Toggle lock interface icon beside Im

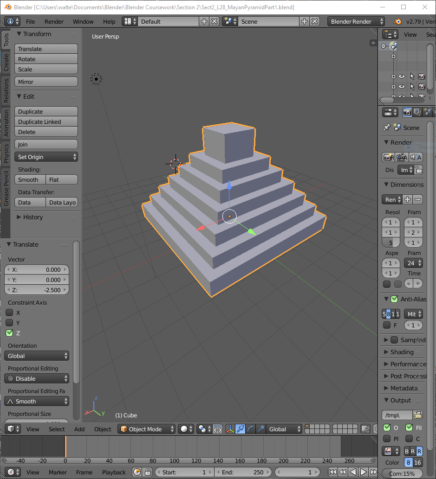click(x=418, y=170)
